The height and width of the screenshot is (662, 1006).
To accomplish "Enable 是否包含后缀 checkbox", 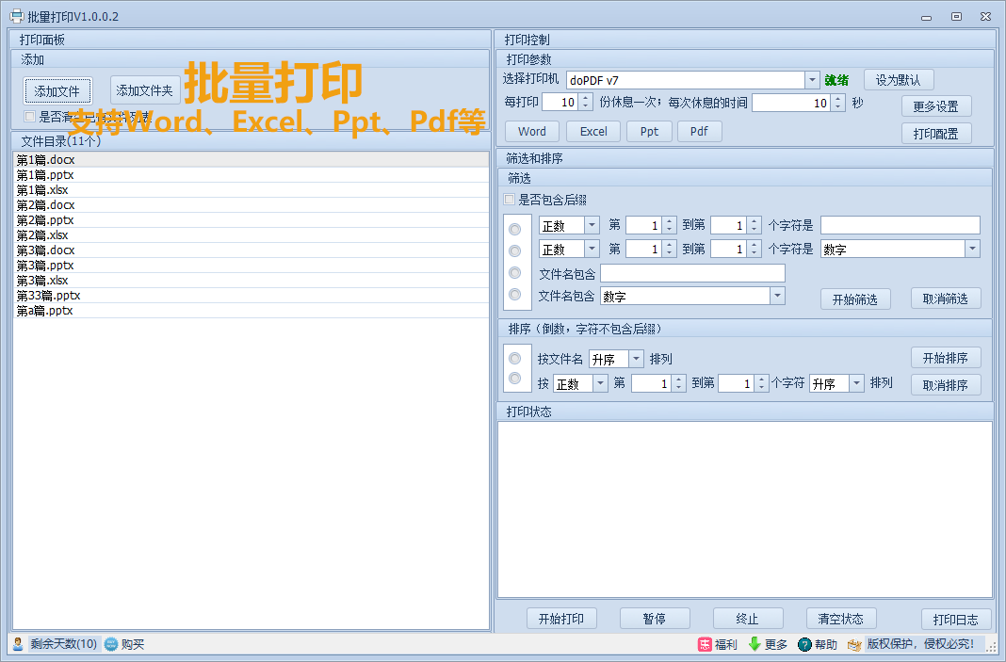I will pos(510,200).
